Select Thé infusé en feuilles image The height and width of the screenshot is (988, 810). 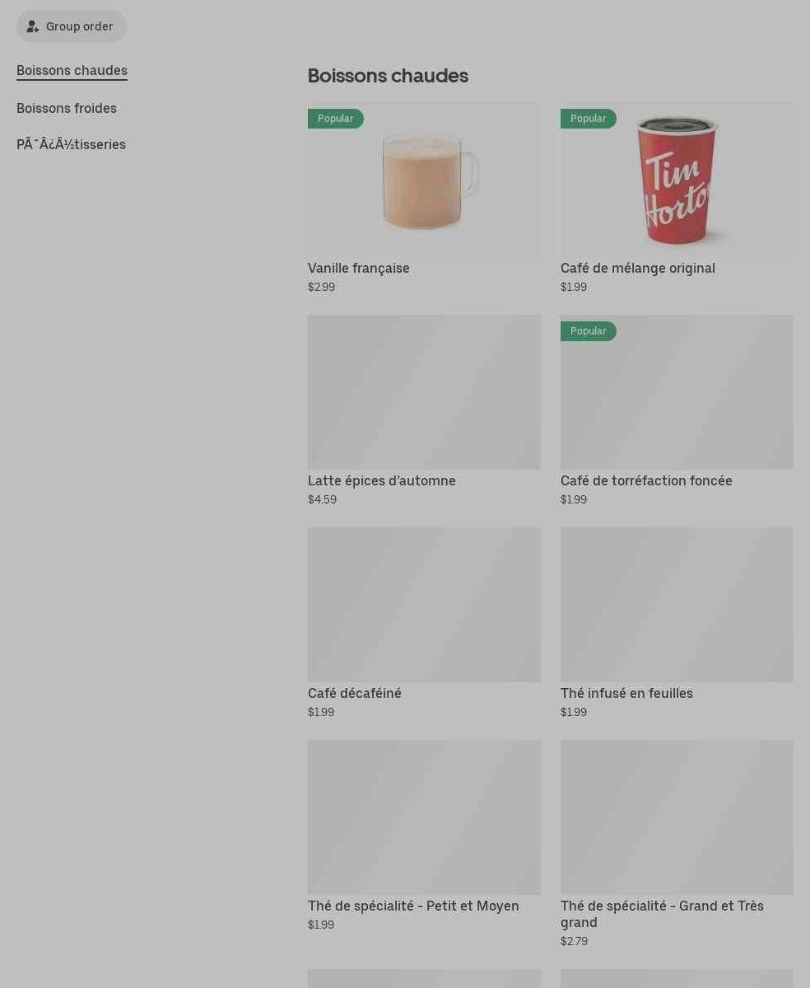[x=677, y=605]
